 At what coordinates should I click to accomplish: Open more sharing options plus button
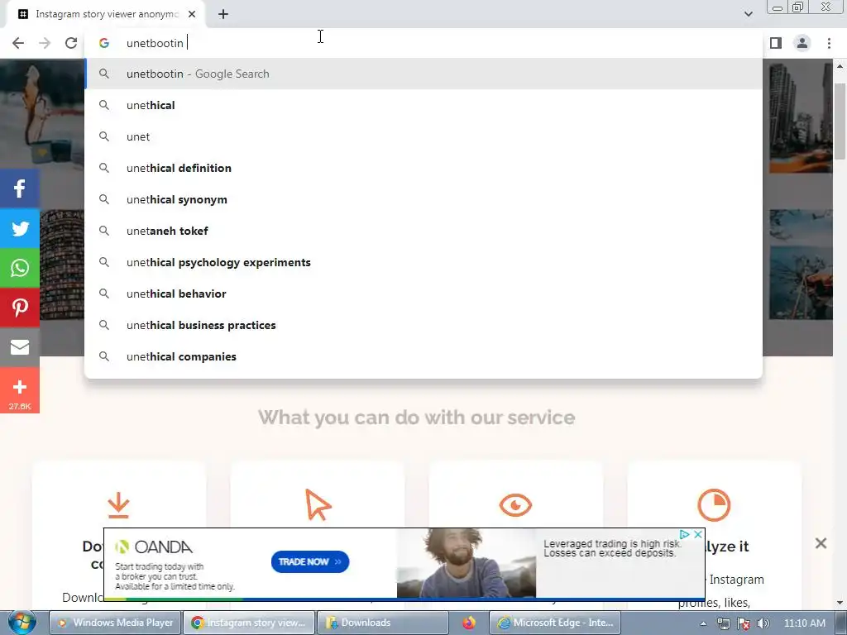pos(20,390)
